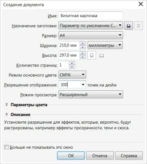Click the description text about растрированы effects
The image size is (147, 164).
pos(68,125)
